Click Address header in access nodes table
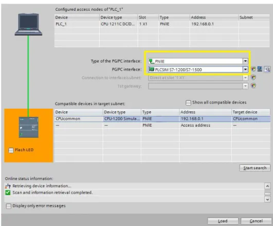 click(214, 17)
